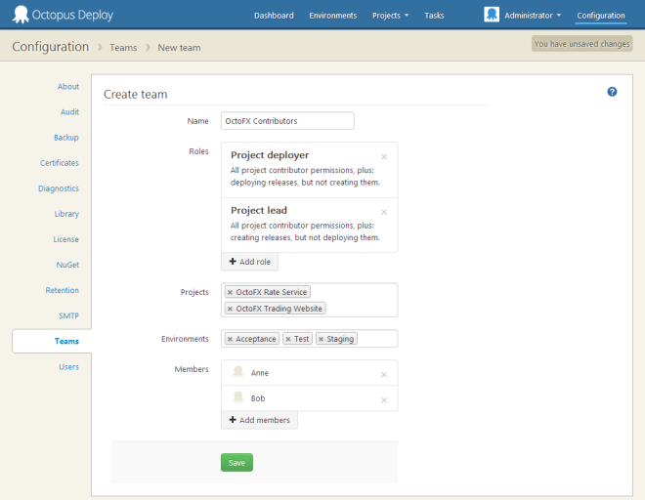Open the Tasks page
Image resolution: width=645 pixels, height=500 pixels.
point(434,16)
